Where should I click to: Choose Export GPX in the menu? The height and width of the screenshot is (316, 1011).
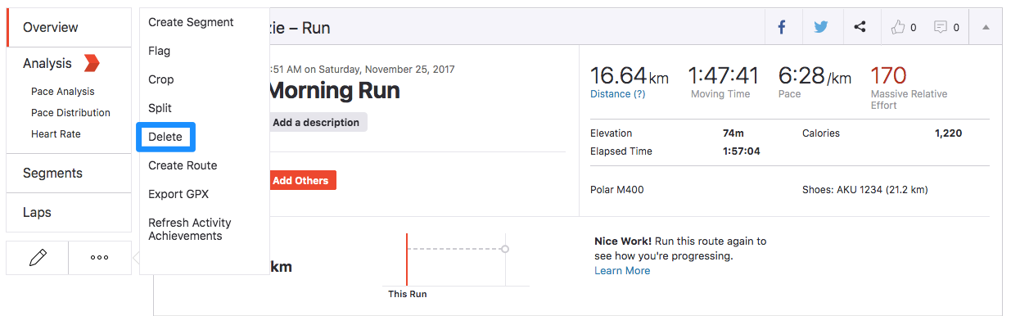[178, 194]
